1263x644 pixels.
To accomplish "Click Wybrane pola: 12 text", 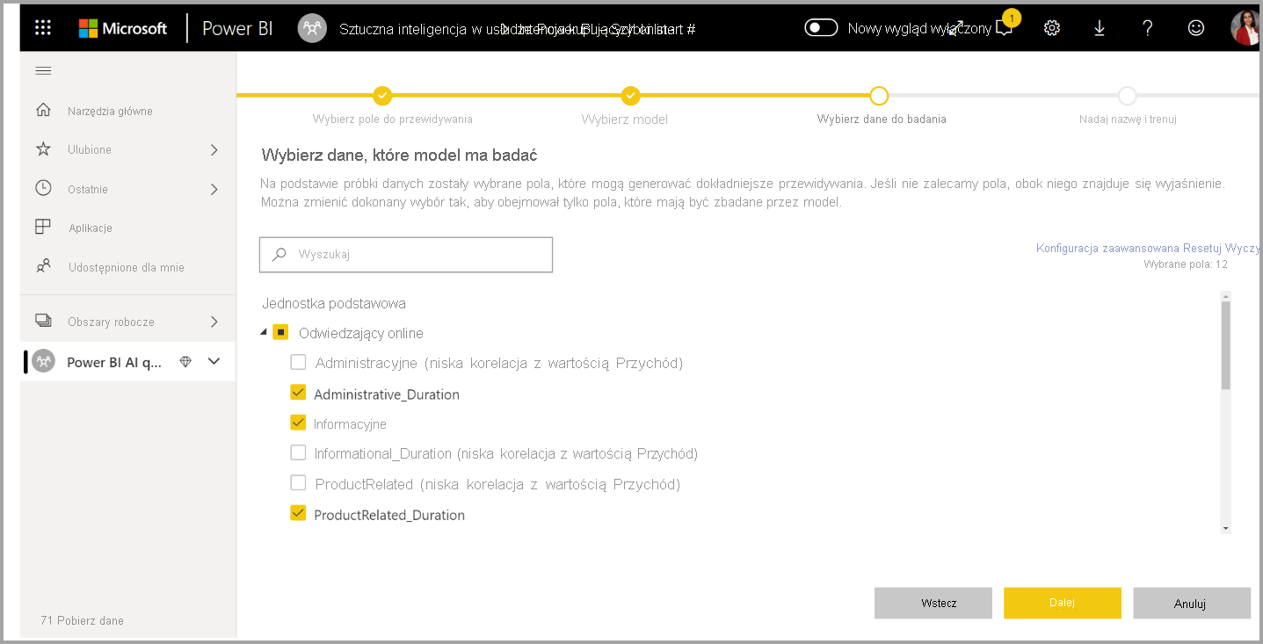I will pos(1186,264).
